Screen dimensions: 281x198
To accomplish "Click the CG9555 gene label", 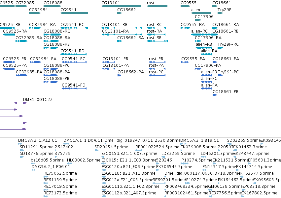I will 189,3.
